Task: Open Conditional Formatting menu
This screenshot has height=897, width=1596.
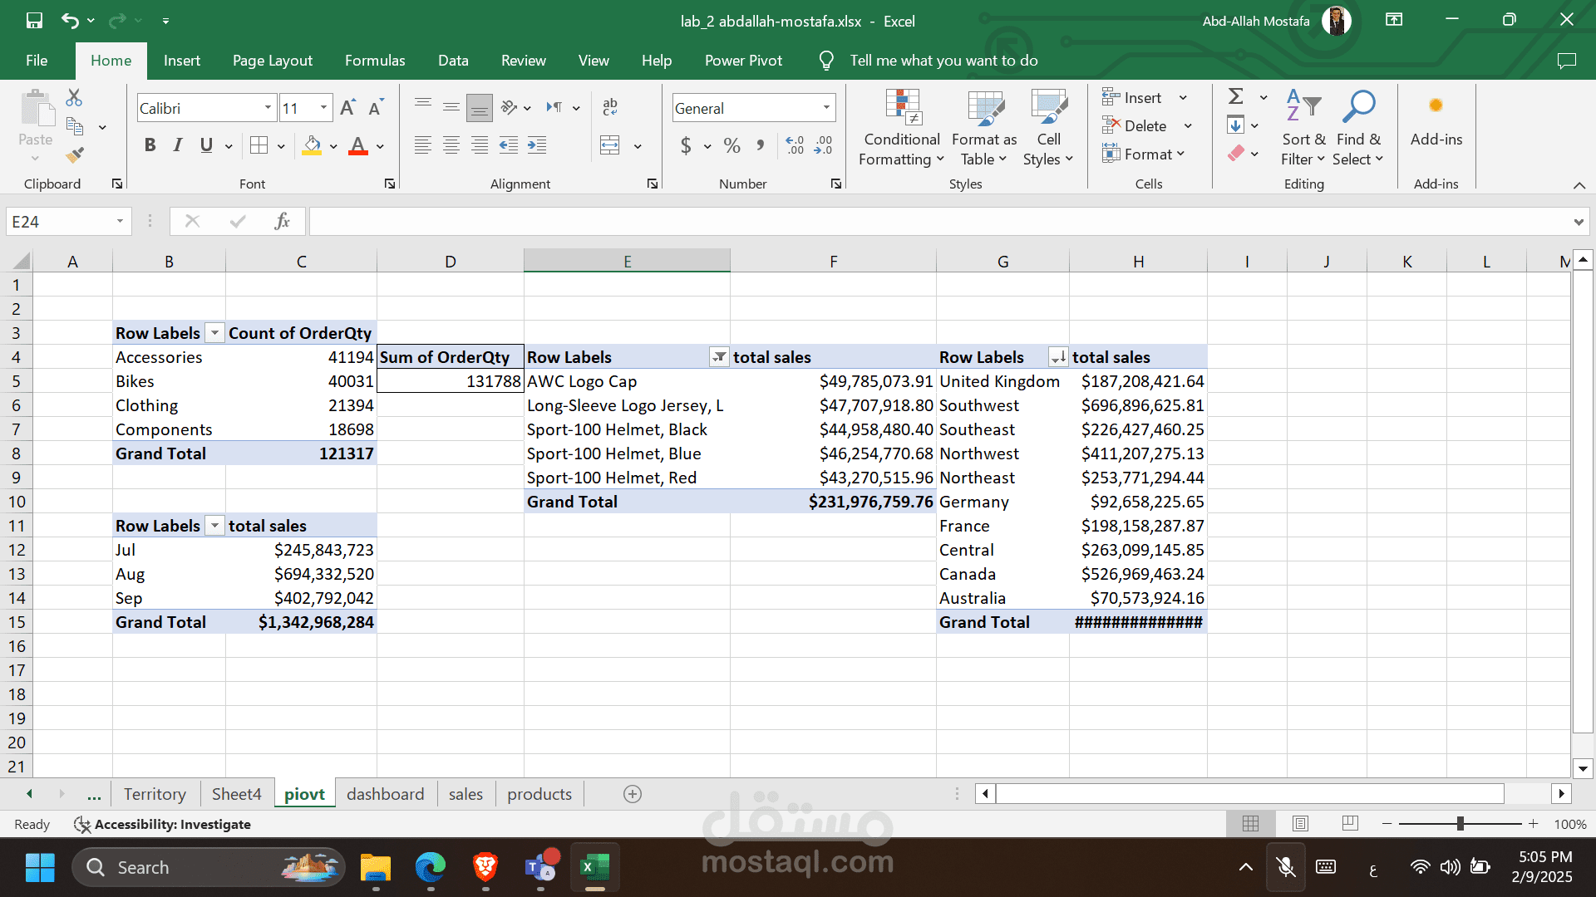Action: [902, 129]
